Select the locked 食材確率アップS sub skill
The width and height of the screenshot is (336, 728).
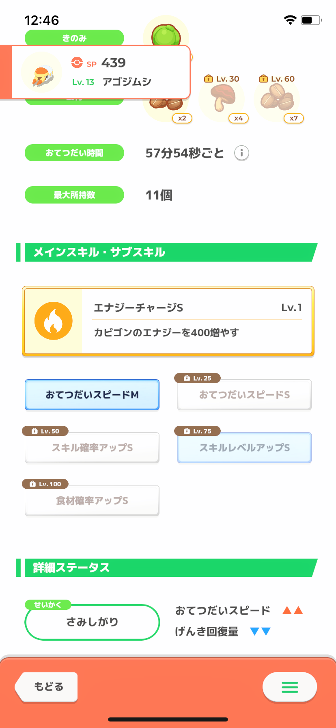92,500
